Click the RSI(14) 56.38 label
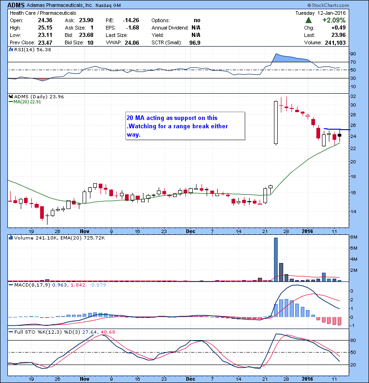 [33, 49]
